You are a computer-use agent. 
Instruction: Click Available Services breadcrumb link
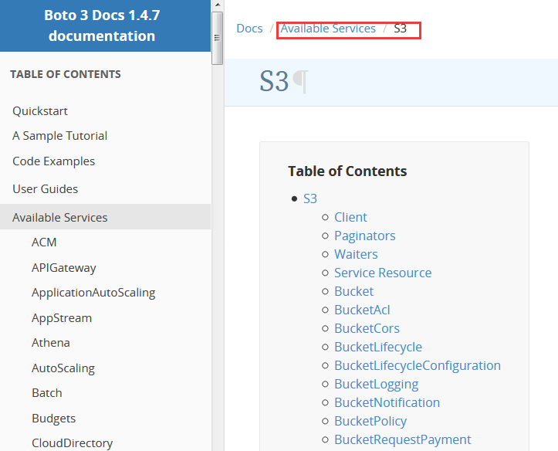coord(328,29)
